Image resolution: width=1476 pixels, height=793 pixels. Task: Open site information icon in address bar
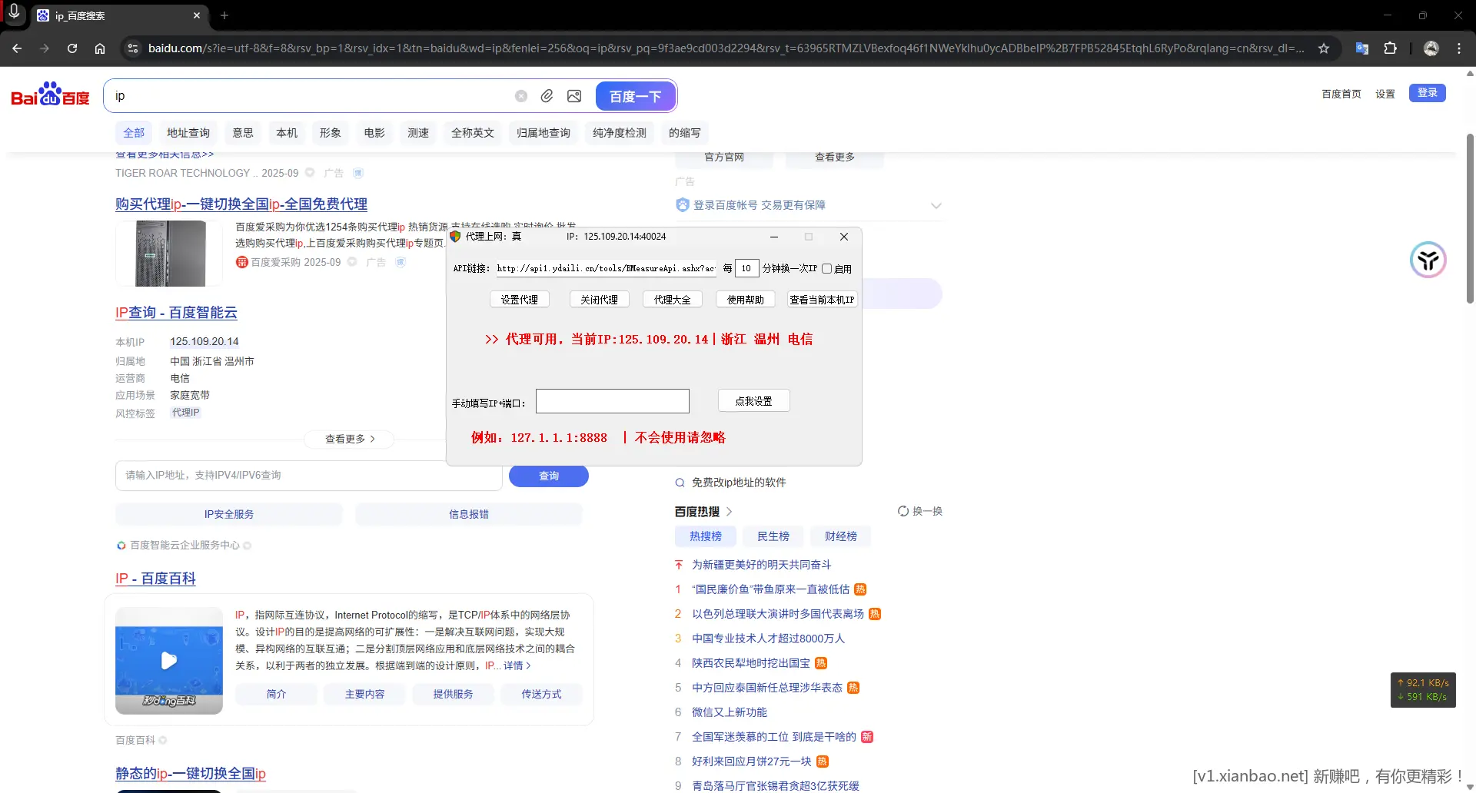coord(133,48)
